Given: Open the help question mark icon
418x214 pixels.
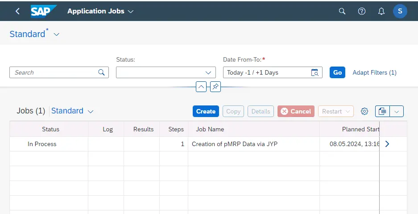Looking at the screenshot, I should click(x=362, y=11).
